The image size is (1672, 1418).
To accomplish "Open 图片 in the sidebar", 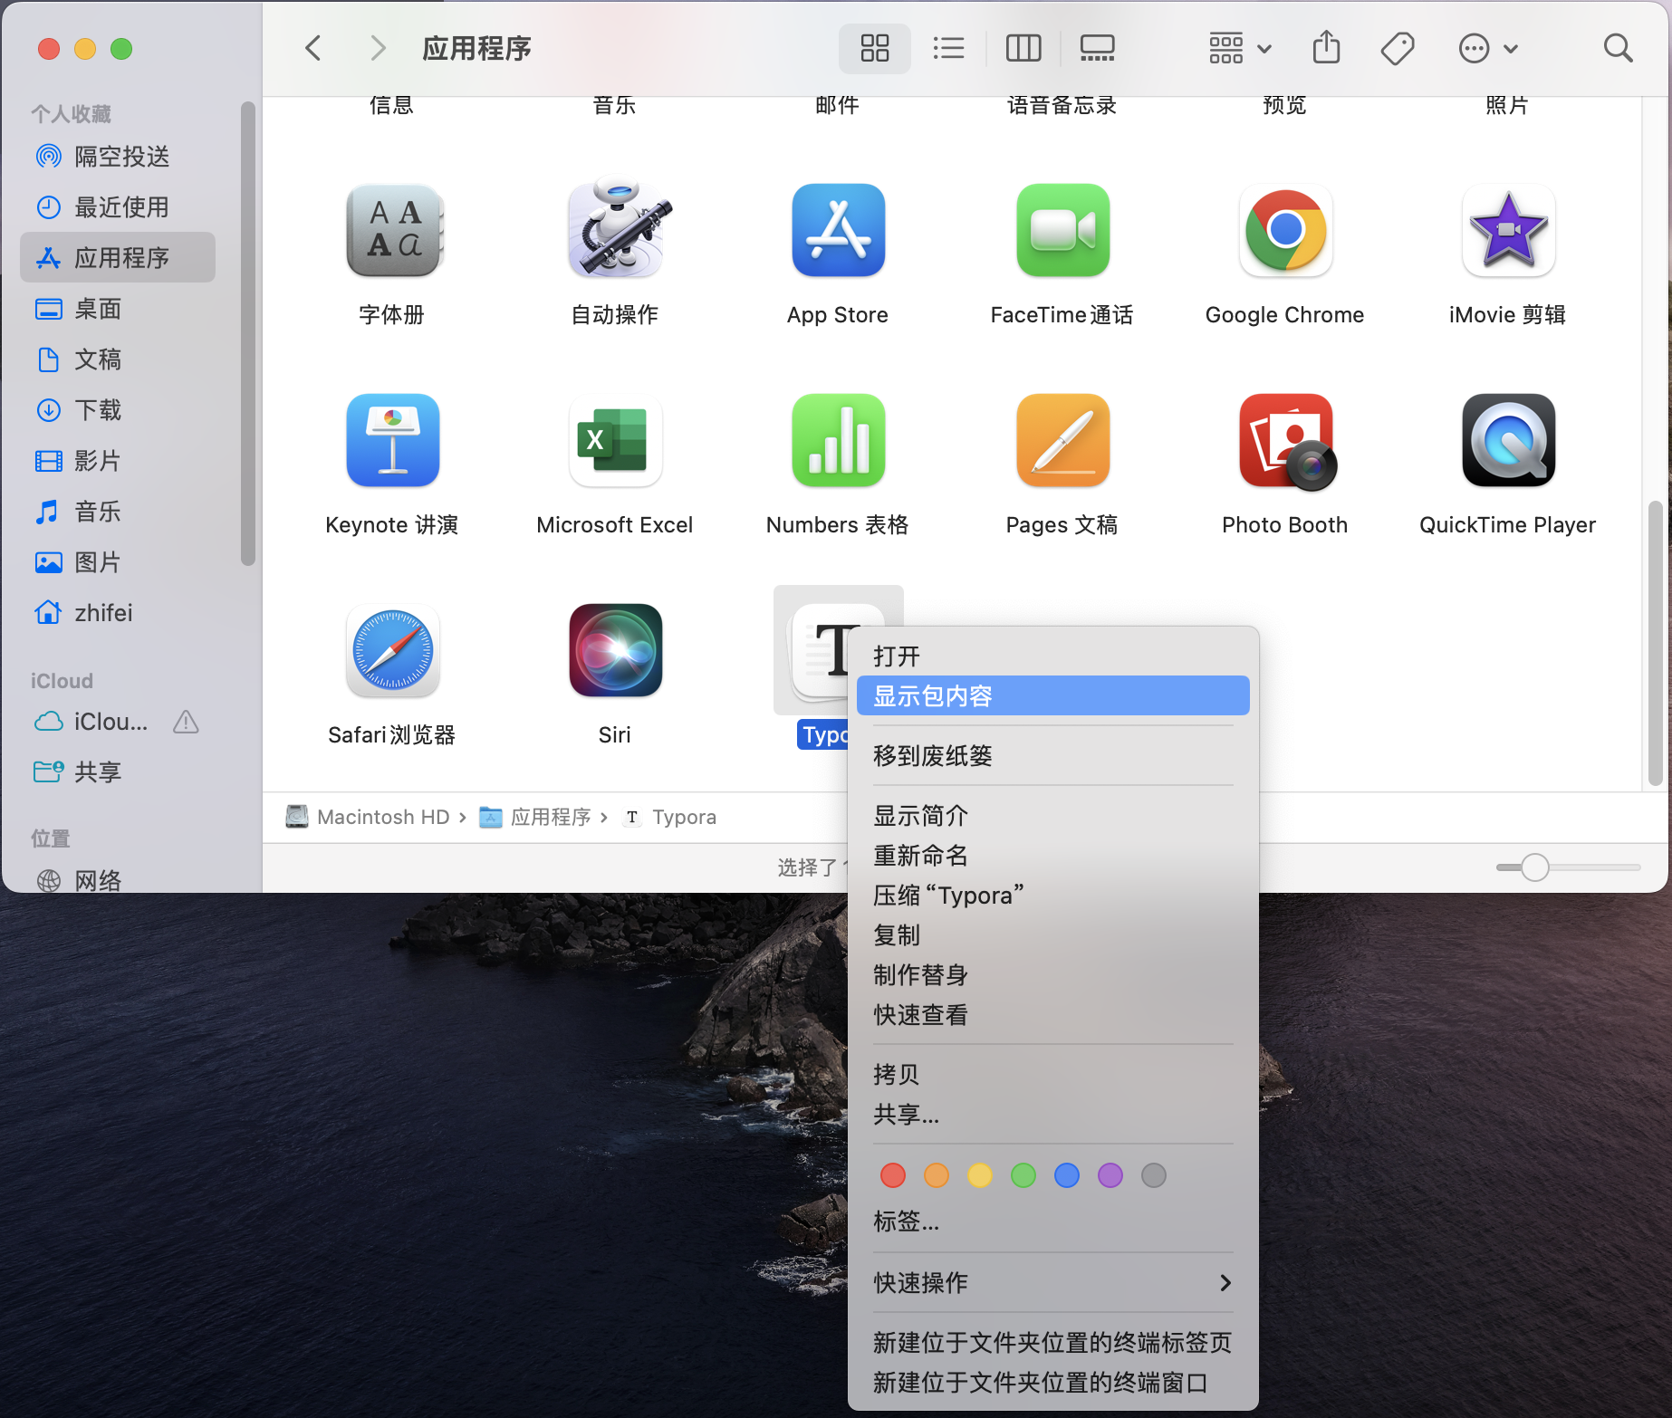I will click(118, 562).
